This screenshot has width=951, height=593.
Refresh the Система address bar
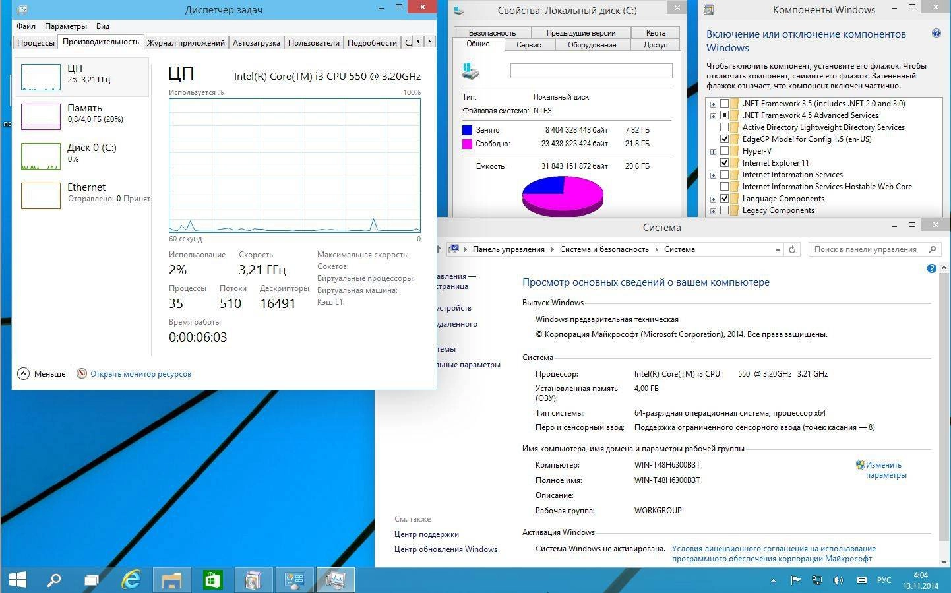[x=793, y=249]
